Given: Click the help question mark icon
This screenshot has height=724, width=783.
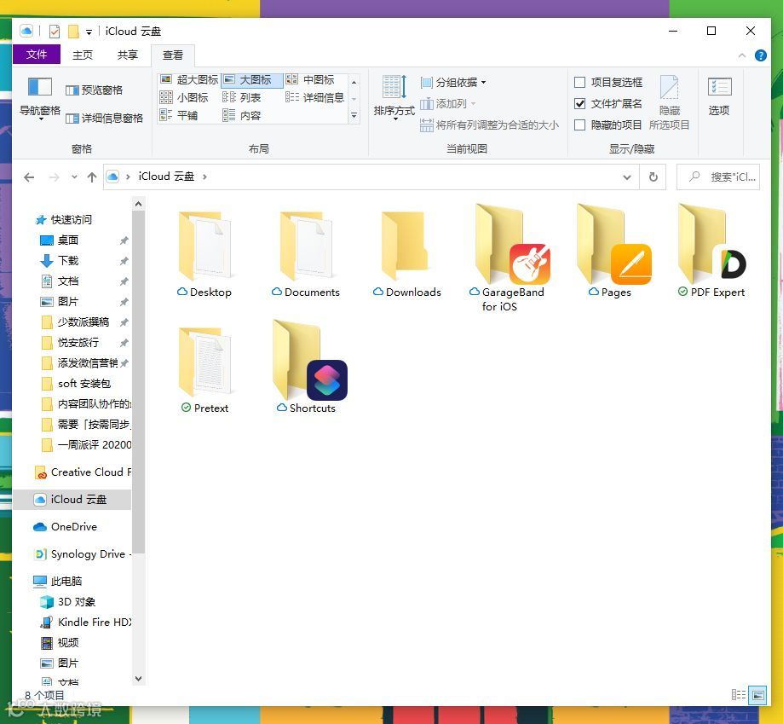Looking at the screenshot, I should pyautogui.click(x=760, y=55).
